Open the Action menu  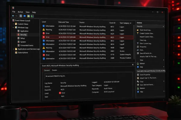tap(20, 12)
